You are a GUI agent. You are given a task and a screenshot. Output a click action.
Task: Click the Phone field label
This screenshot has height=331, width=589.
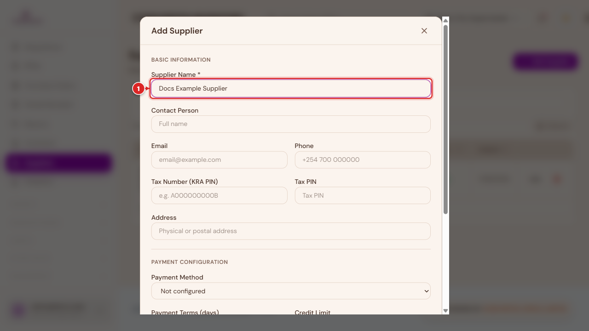[304, 146]
